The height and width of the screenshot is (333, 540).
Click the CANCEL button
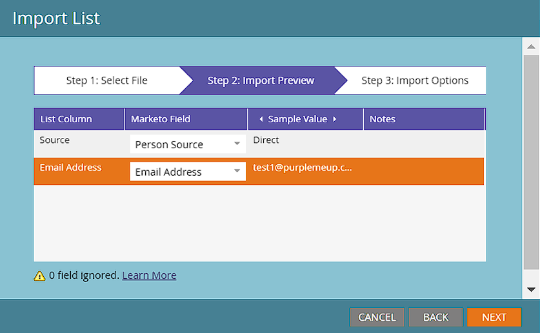tap(377, 317)
